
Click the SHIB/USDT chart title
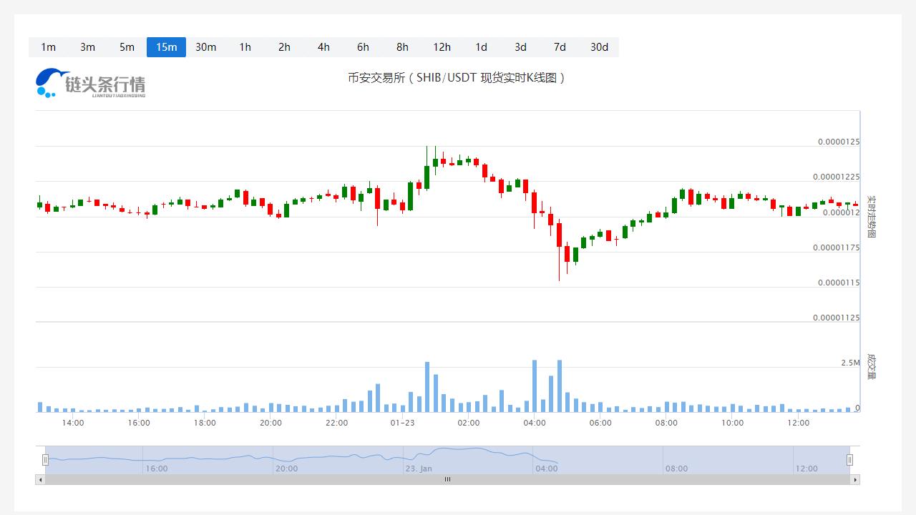[457, 78]
